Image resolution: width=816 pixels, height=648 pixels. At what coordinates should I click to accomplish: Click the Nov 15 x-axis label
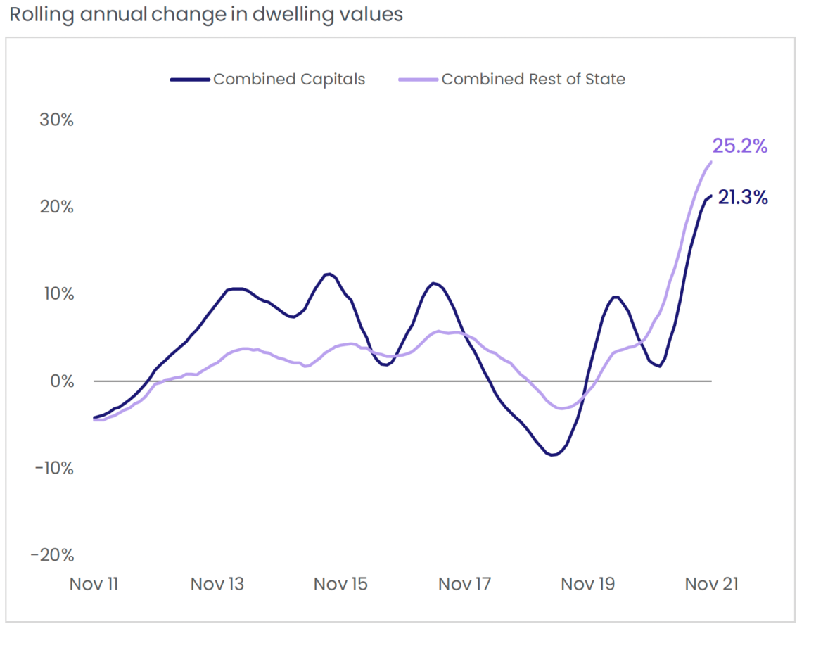(340, 584)
